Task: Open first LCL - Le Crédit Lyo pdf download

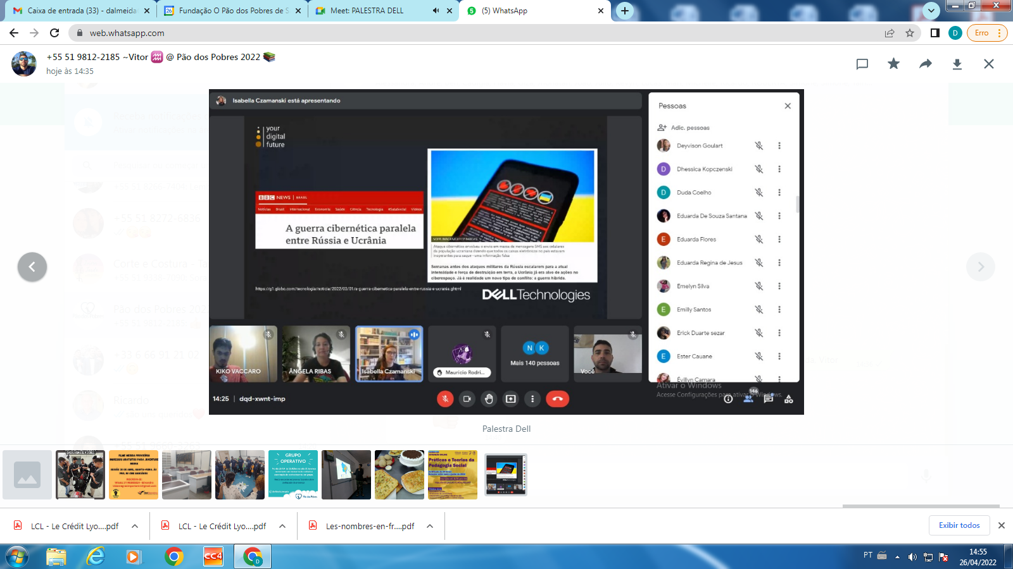Action: tap(67, 526)
